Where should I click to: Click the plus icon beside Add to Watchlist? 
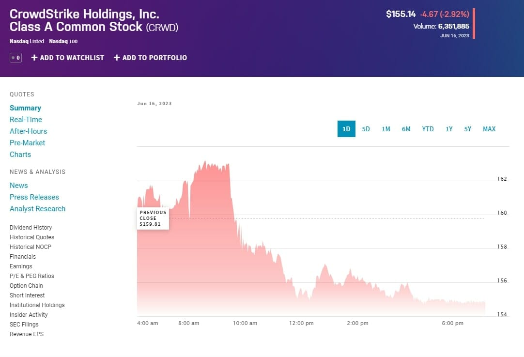[34, 58]
